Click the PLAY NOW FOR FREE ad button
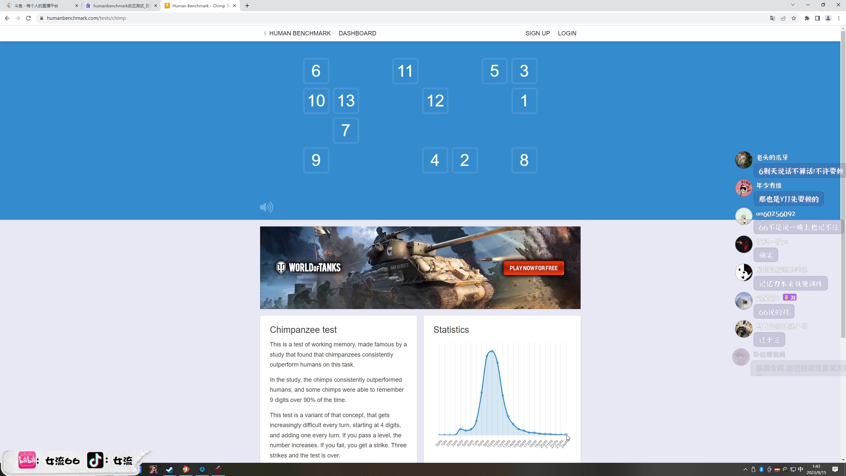 tap(533, 268)
